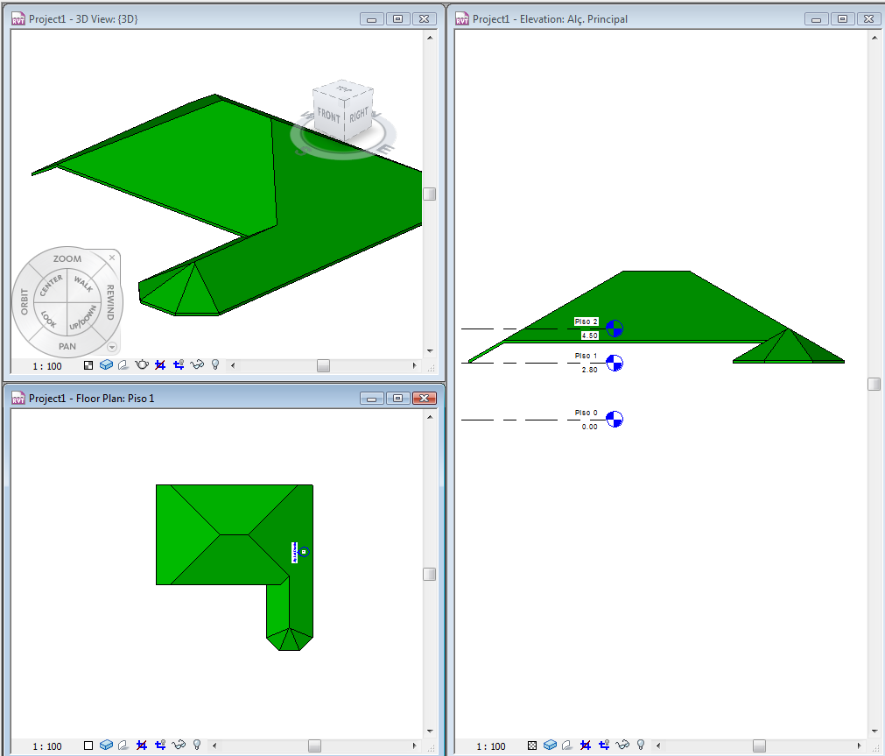Open Temporary Hide/Isolate in 3D View
Screen dimensions: 885x756
[197, 365]
